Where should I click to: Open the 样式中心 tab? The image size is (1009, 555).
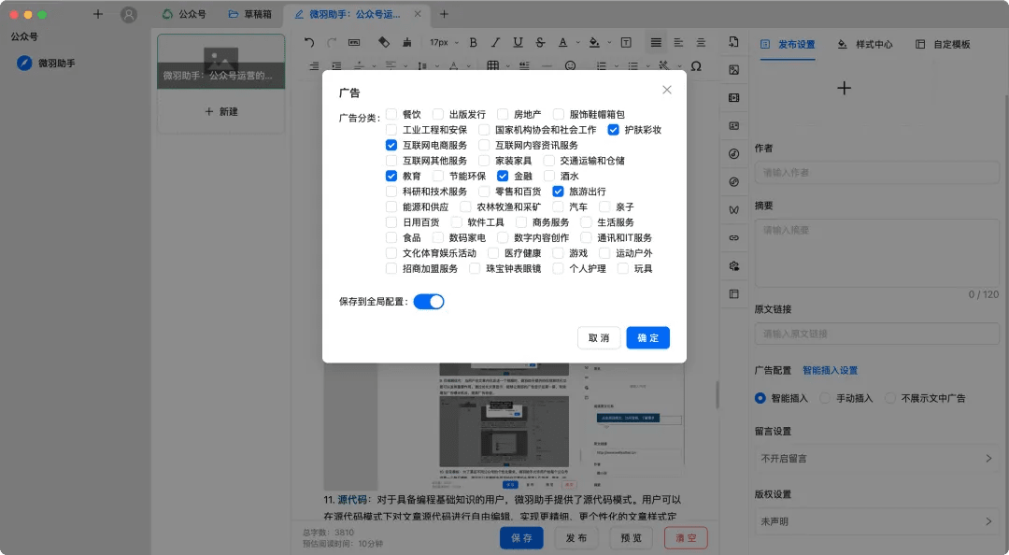click(x=865, y=44)
